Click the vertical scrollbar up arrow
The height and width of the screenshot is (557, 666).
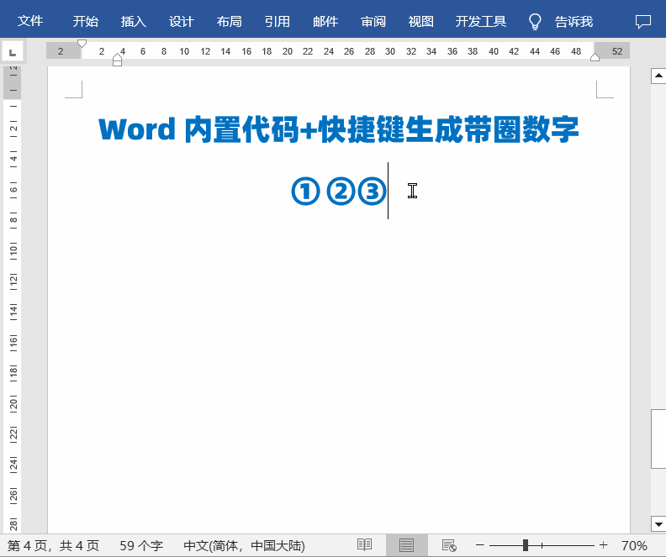pyautogui.click(x=658, y=76)
